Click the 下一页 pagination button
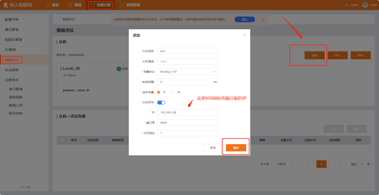Image resolution: width=379 pixels, height=195 pixels. point(337,164)
